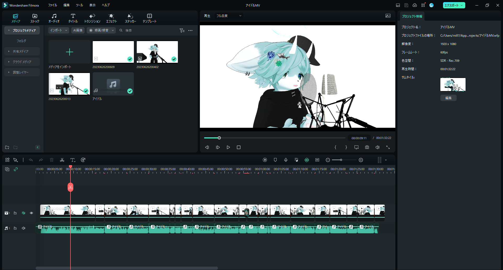Click the preview progress slider handle
This screenshot has width=503, height=270.
pyautogui.click(x=219, y=138)
